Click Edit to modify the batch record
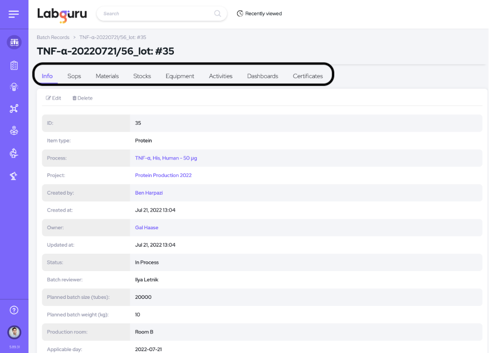 [x=53, y=98]
